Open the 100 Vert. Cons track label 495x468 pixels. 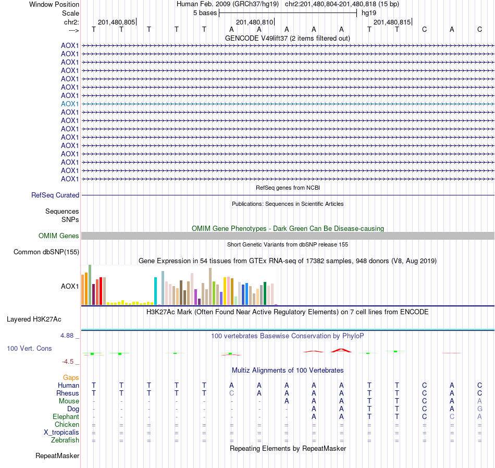tap(29, 348)
